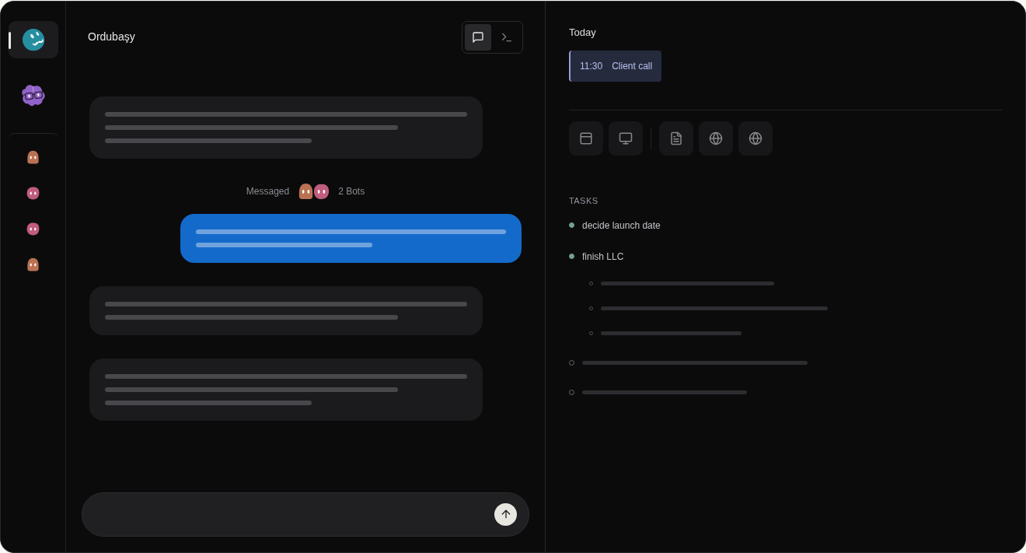The width and height of the screenshot is (1026, 553).
Task: Click the Today heading
Action: (x=582, y=33)
